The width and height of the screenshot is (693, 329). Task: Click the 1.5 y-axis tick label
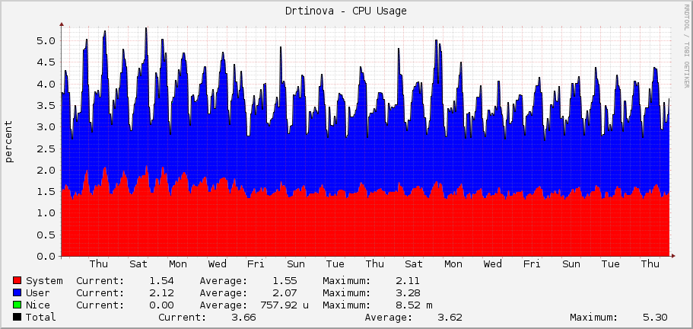[46, 191]
